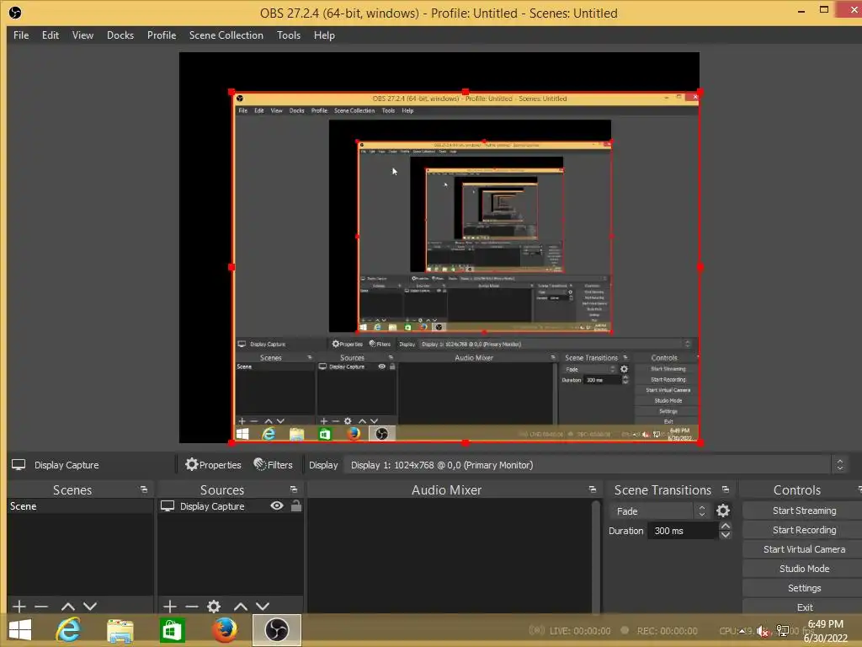Open the Fade transition dropdown
862x647 pixels.
point(660,511)
